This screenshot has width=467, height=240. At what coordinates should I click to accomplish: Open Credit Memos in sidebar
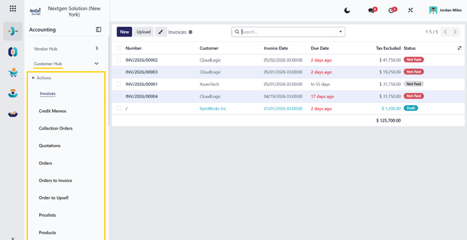coord(52,111)
